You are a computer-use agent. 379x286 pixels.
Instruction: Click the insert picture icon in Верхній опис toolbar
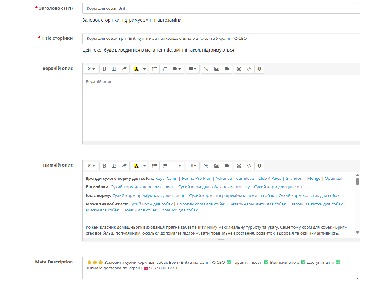coord(216,69)
